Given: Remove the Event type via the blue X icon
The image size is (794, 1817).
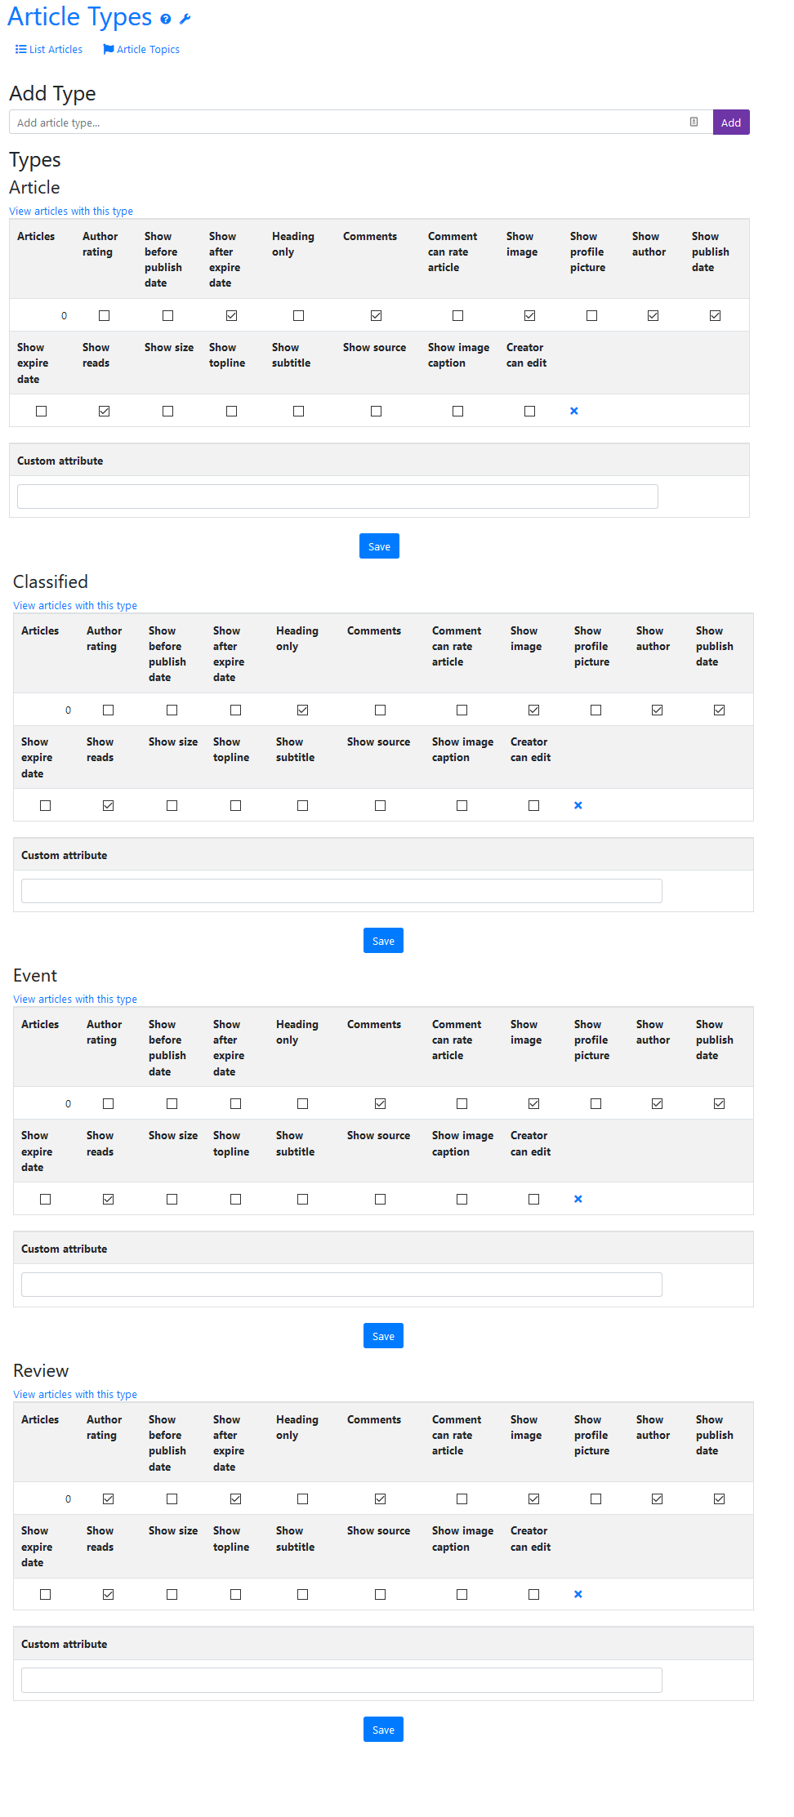Looking at the screenshot, I should point(578,1200).
